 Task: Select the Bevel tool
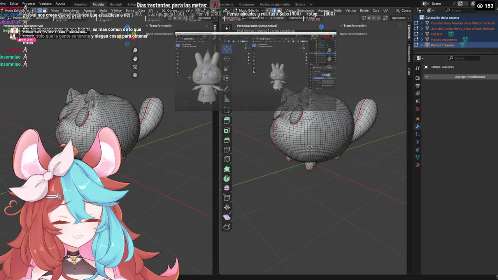(227, 140)
